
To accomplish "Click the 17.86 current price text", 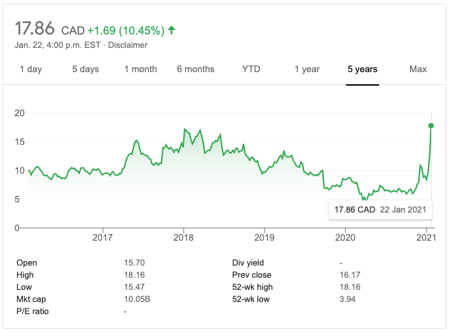I will (x=34, y=28).
